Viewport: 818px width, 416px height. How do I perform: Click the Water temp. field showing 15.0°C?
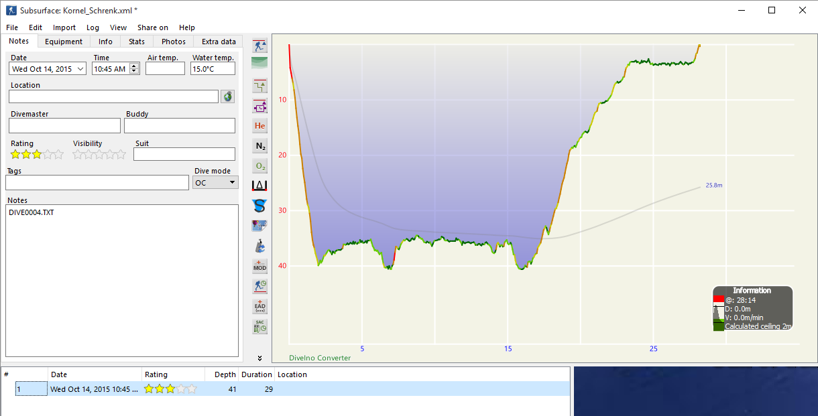click(213, 68)
